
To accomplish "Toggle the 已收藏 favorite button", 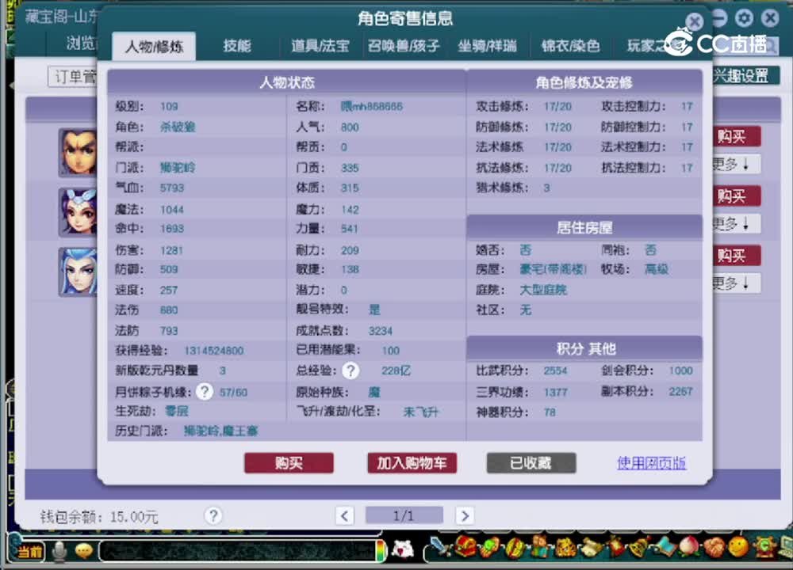I will (530, 464).
